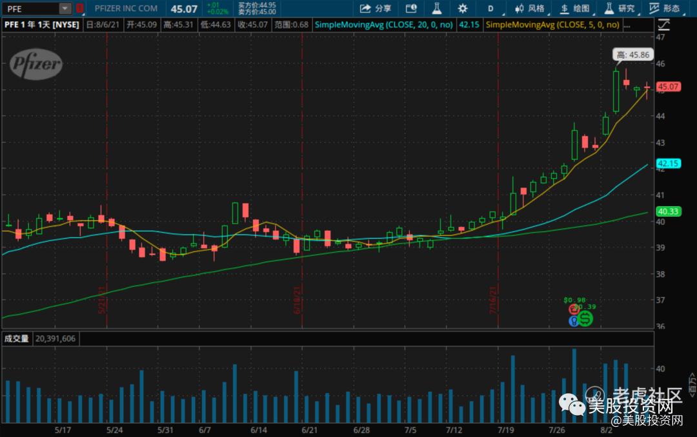Click the 收:45.07 close value
The width and height of the screenshot is (697, 437).
[252, 25]
